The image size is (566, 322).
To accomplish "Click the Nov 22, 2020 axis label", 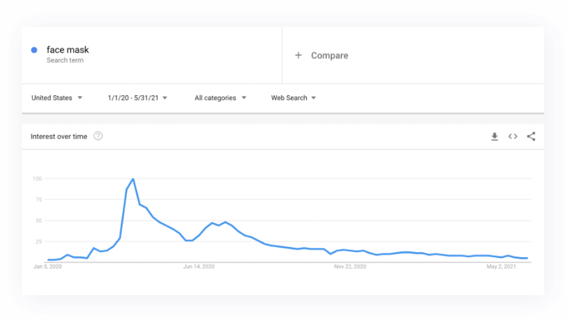I will pos(350,267).
